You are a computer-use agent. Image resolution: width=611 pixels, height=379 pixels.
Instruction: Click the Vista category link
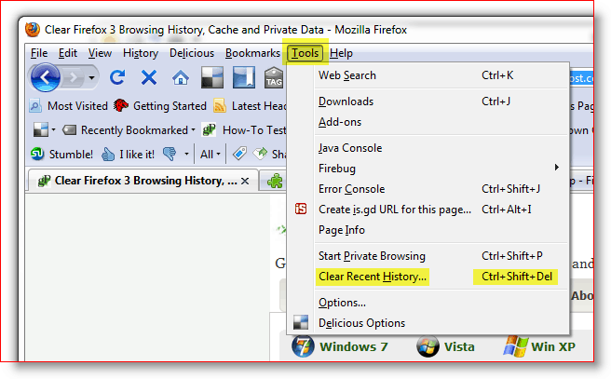(x=445, y=346)
